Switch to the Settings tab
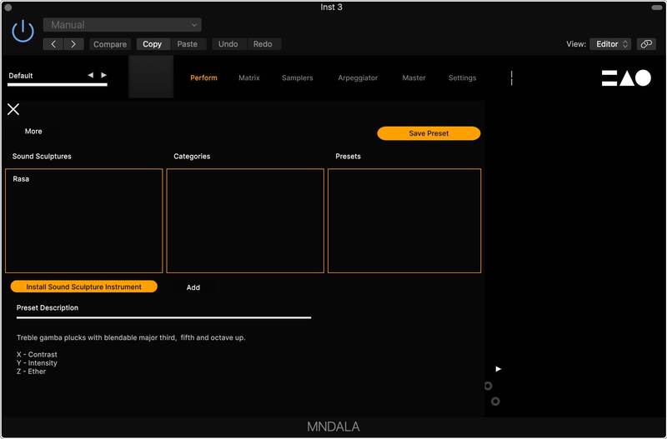 tap(463, 77)
